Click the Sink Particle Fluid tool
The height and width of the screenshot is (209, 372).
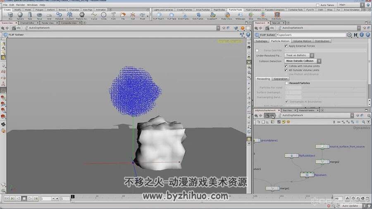(x=198, y=16)
